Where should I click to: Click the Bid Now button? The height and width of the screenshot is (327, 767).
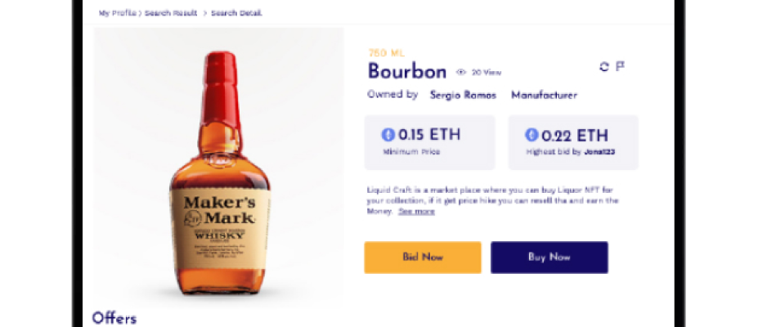click(423, 257)
